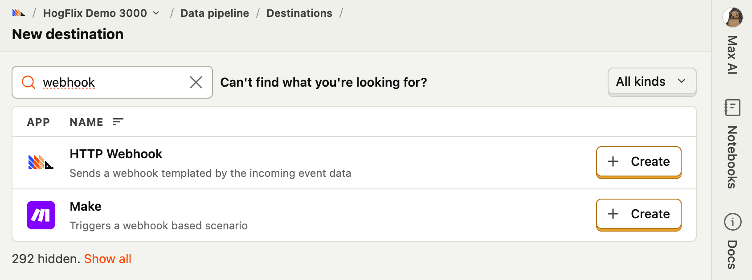The width and height of the screenshot is (752, 280).
Task: Click Show all hidden destinations link
Action: [x=108, y=259]
